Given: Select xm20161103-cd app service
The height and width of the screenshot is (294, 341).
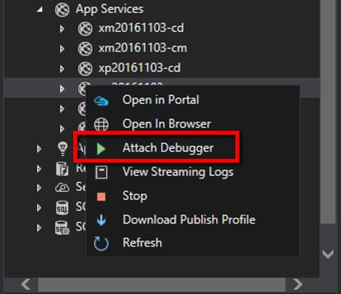Looking at the screenshot, I should (x=141, y=28).
